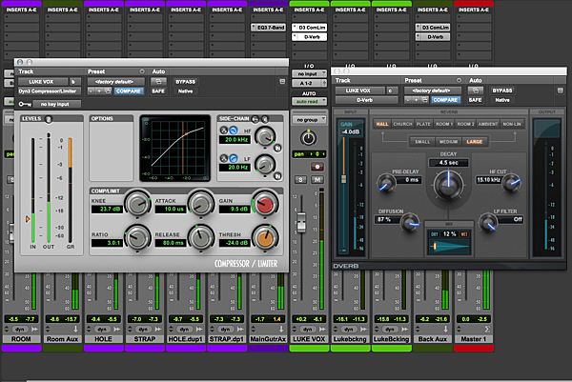This screenshot has height=382, width=572.
Task: Click the LEVELS phase invert round icon
Action: pyautogui.click(x=49, y=119)
